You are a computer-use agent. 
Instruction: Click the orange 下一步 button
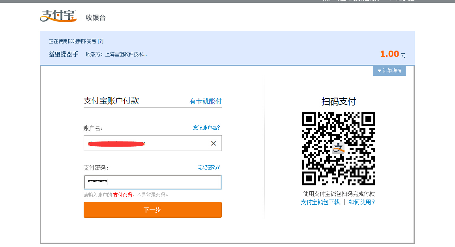153,210
